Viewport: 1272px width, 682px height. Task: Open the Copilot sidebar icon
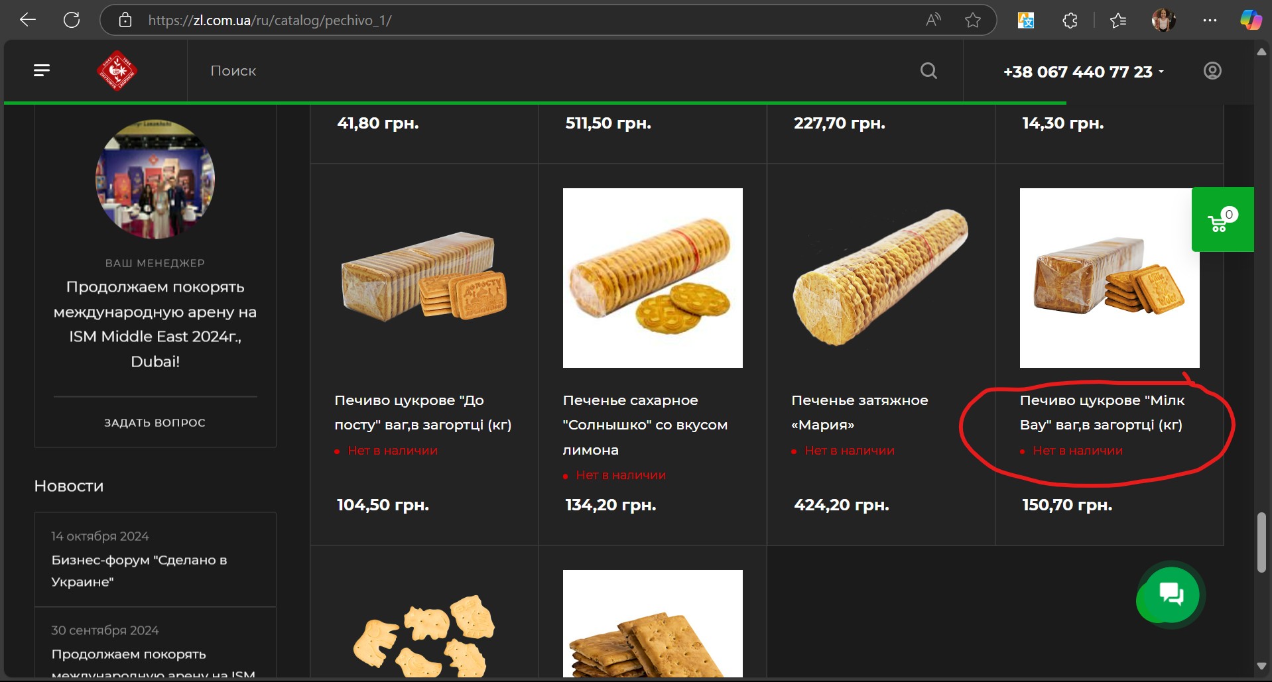pyautogui.click(x=1251, y=20)
